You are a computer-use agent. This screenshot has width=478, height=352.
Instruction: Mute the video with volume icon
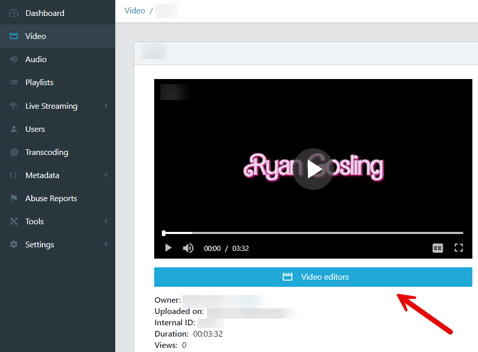(x=188, y=248)
